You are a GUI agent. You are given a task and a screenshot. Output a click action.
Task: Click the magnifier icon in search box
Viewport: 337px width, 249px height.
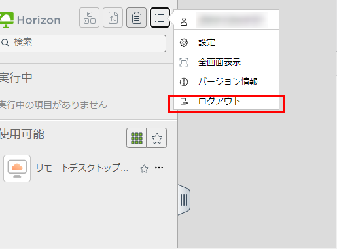(5, 42)
